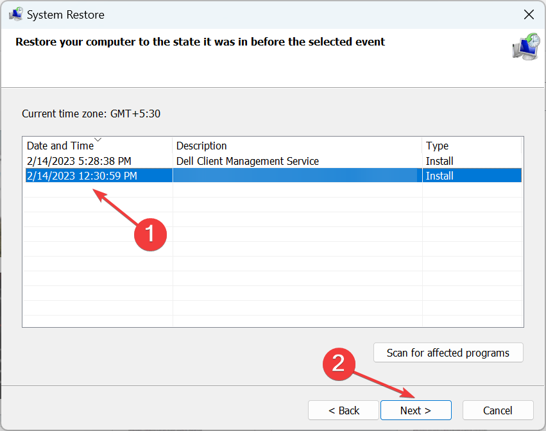
Task: Click the Current time zone GMT+5:30 label
Action: tap(91, 114)
